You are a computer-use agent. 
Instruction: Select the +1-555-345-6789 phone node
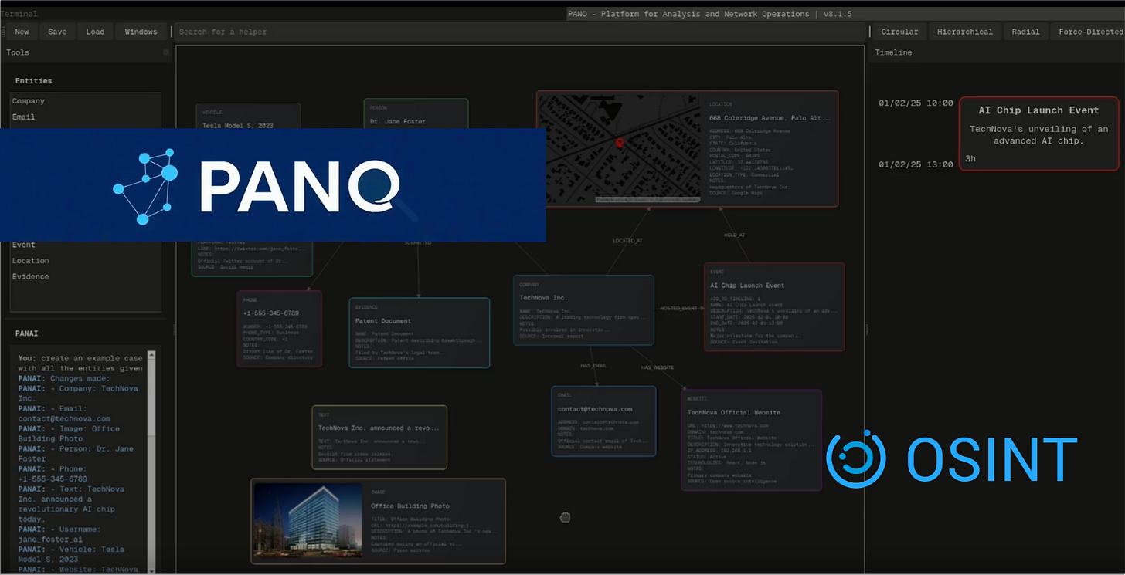tap(279, 329)
